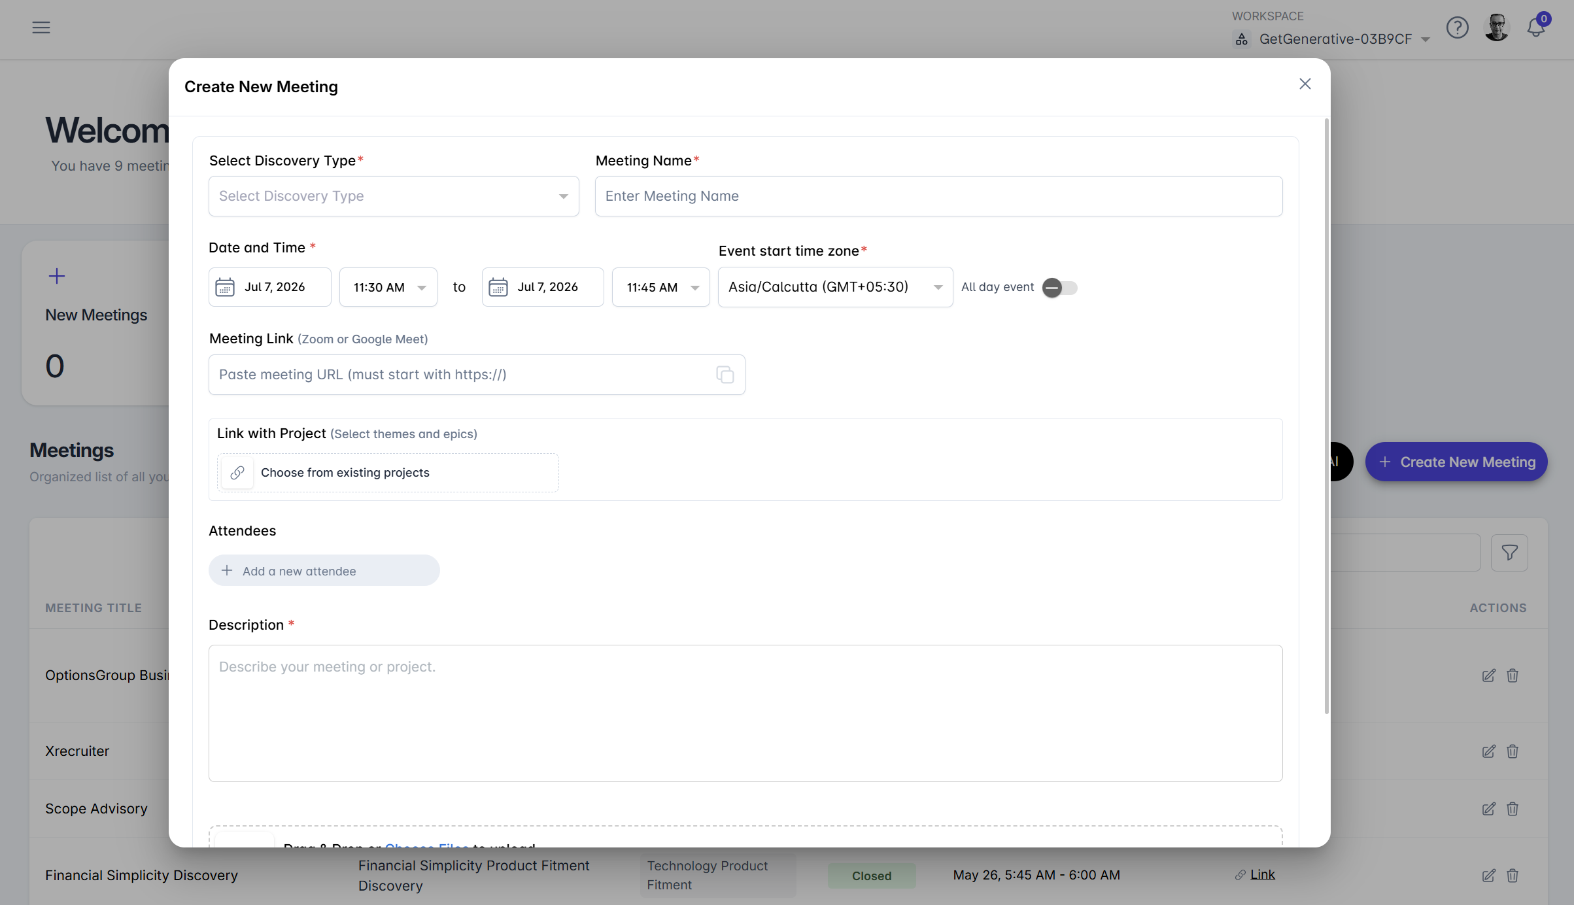
Task: Click the MEETING TITLE column header
Action: 94,607
